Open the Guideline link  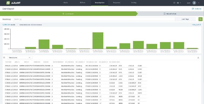pos(197,9)
